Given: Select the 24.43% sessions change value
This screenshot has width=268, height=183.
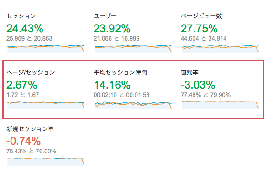Looking at the screenshot, I should (25, 28).
